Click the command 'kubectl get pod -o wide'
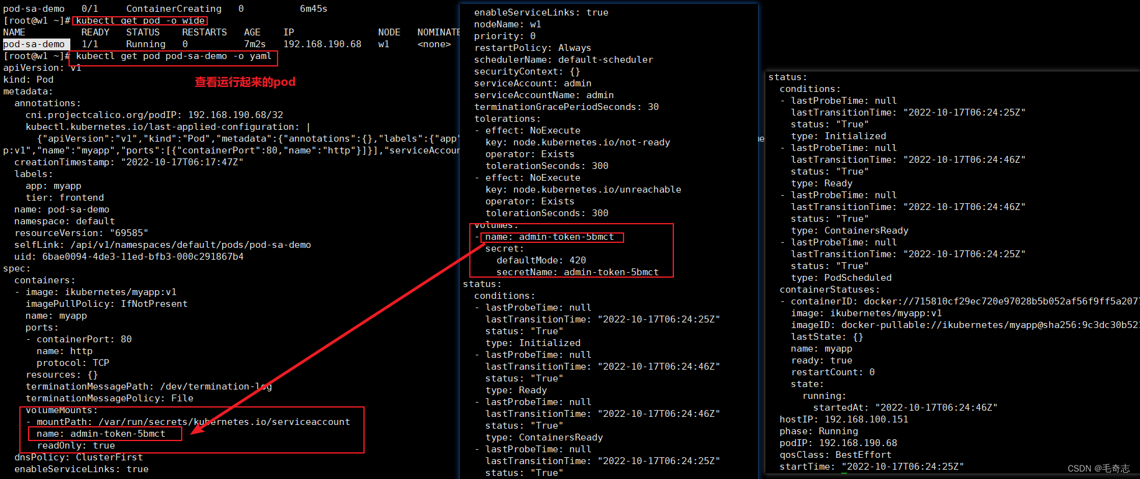 pyautogui.click(x=141, y=21)
